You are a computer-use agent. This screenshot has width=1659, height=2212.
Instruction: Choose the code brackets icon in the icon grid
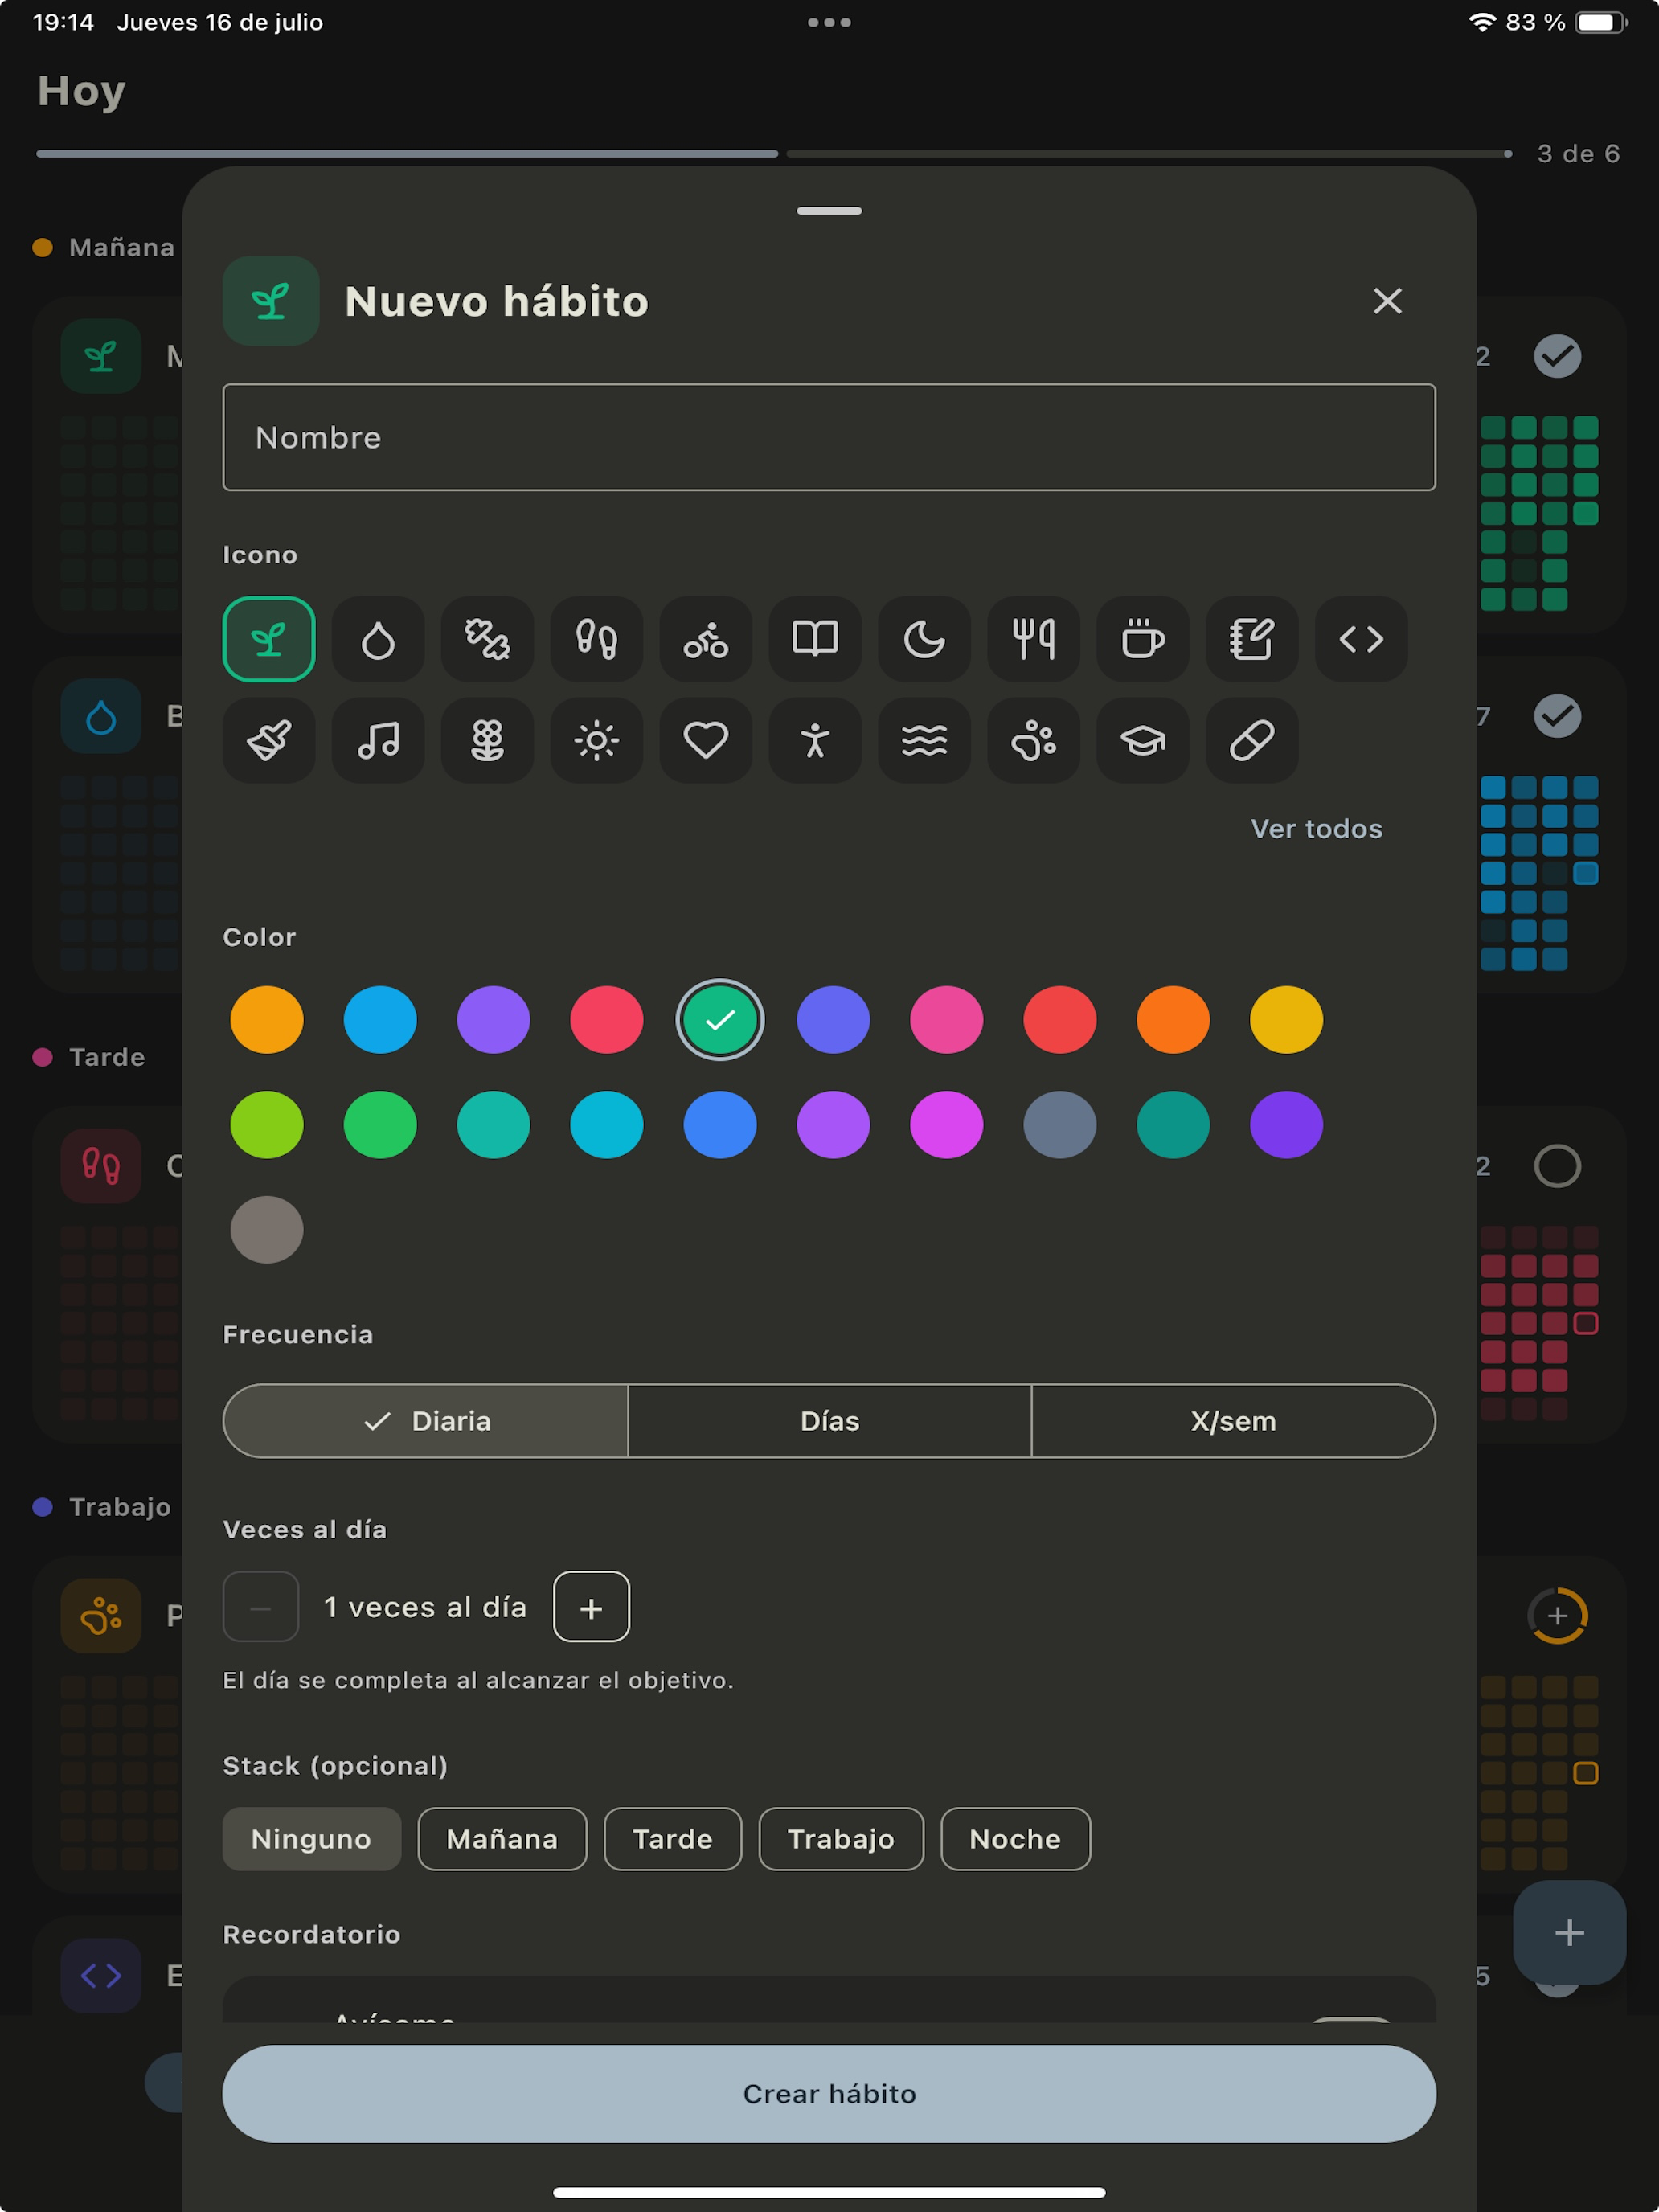pyautogui.click(x=1361, y=639)
